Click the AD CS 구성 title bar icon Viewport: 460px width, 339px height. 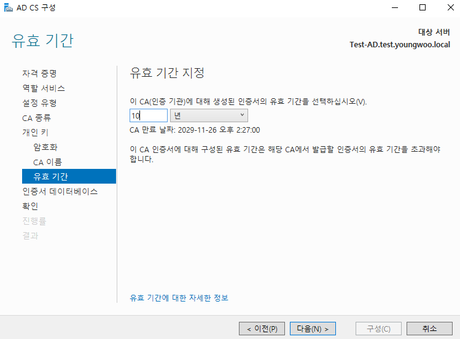point(8,7)
